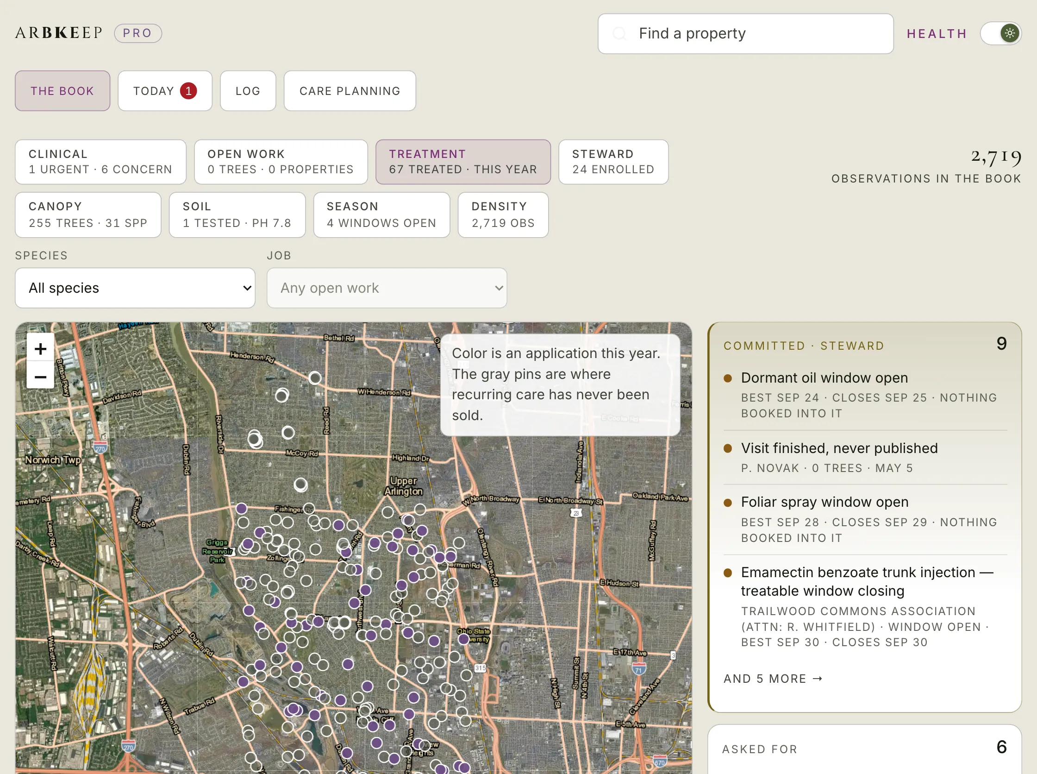Screen dimensions: 1037x774
Task: Select the Density 2,719 obs chip
Action: [503, 215]
